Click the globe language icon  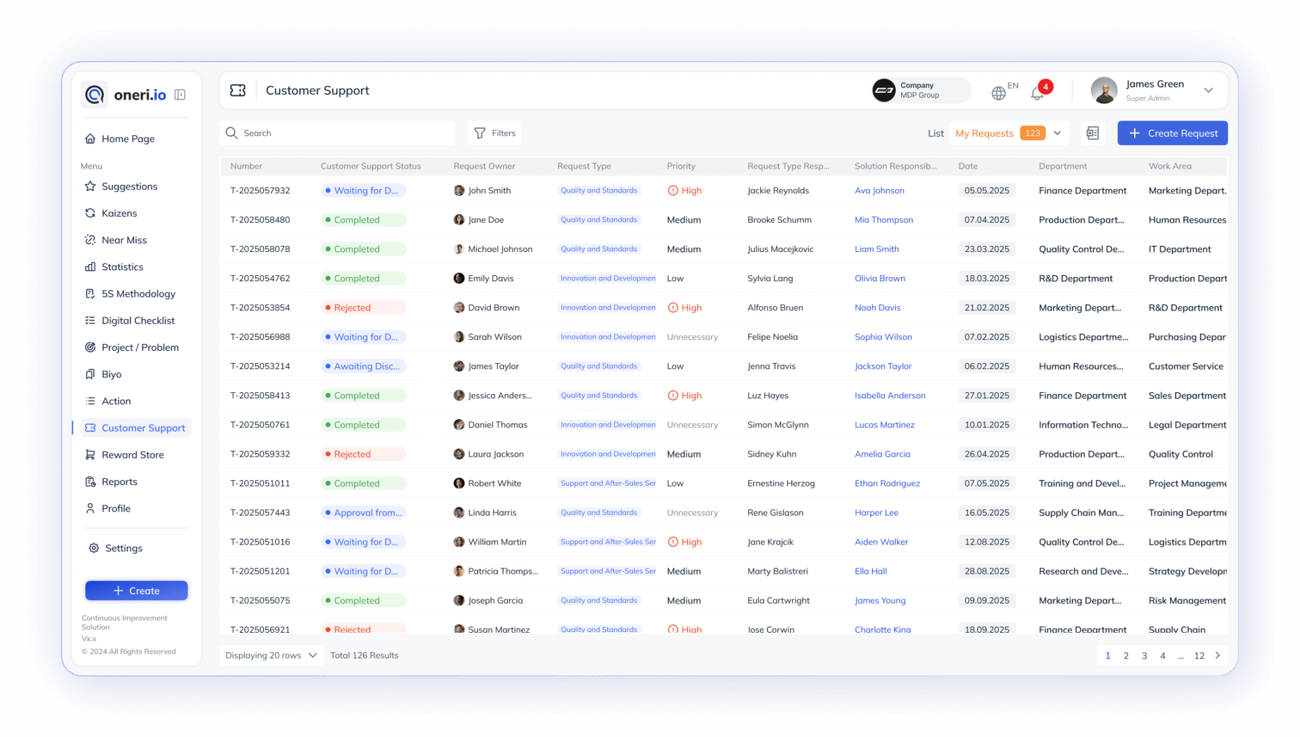998,93
